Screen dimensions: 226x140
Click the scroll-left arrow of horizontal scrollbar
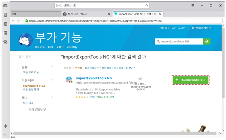click(12, 133)
